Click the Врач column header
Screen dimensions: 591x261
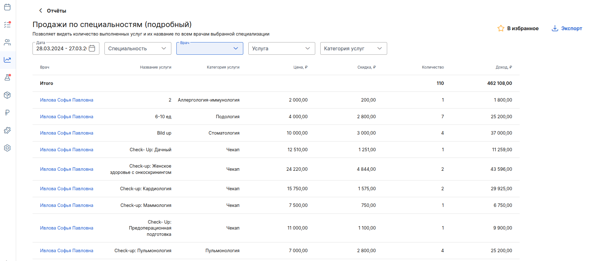click(x=44, y=67)
